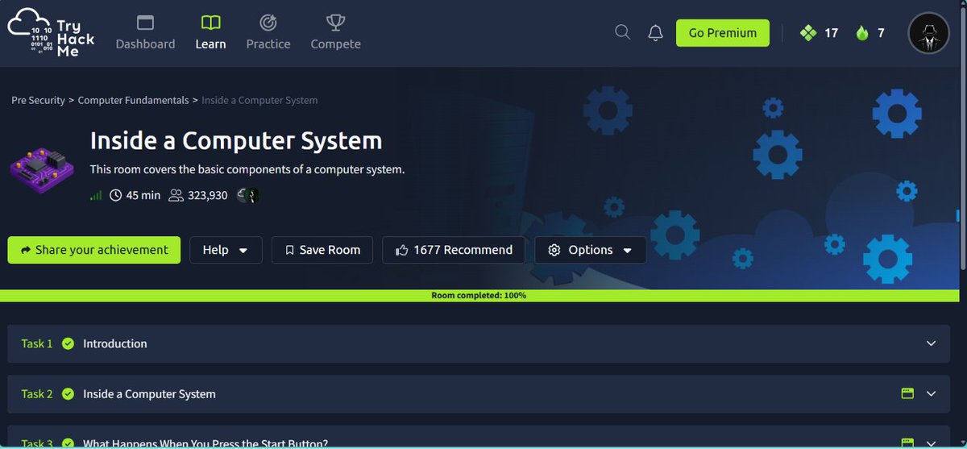
Task: Click the room creator avatars
Action: tap(248, 195)
